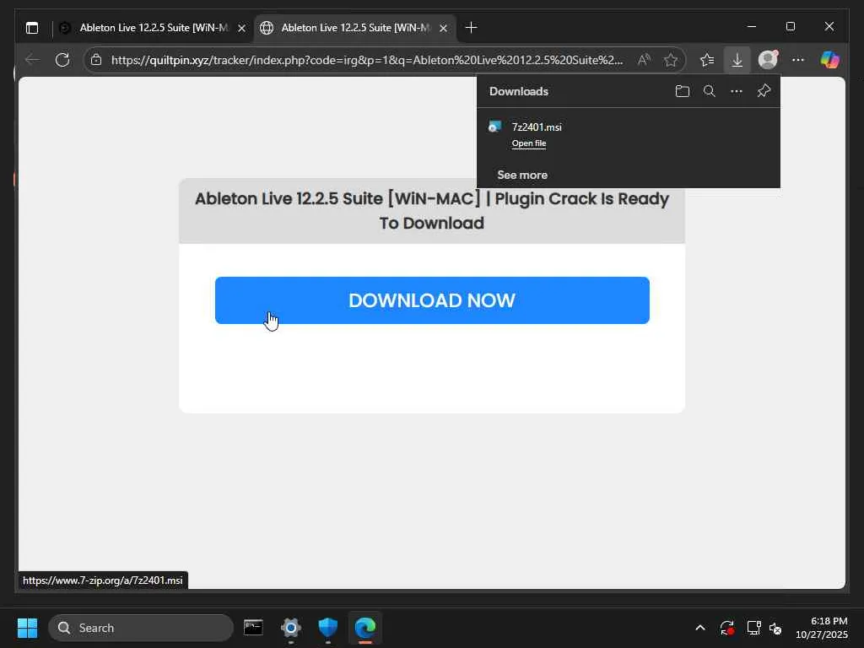Open the browser profile avatar
The image size is (864, 648).
(x=768, y=60)
